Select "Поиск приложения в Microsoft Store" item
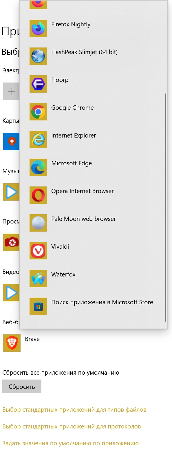172x458 pixels. coord(93,306)
